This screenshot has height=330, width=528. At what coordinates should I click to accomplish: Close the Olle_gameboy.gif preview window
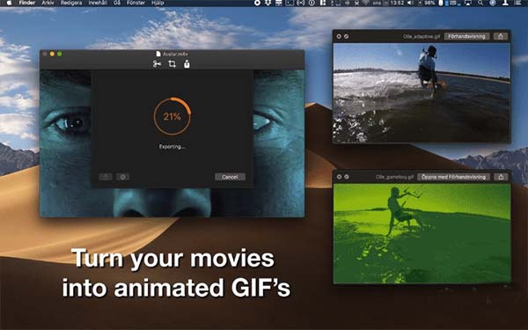pyautogui.click(x=339, y=177)
